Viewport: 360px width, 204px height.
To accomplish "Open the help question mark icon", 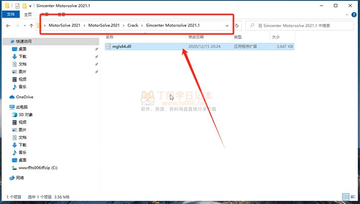I will click(354, 14).
